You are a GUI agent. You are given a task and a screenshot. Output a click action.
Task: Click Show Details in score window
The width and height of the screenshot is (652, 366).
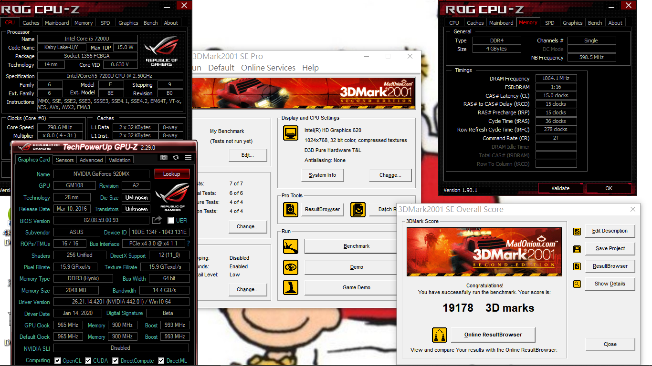coord(610,284)
